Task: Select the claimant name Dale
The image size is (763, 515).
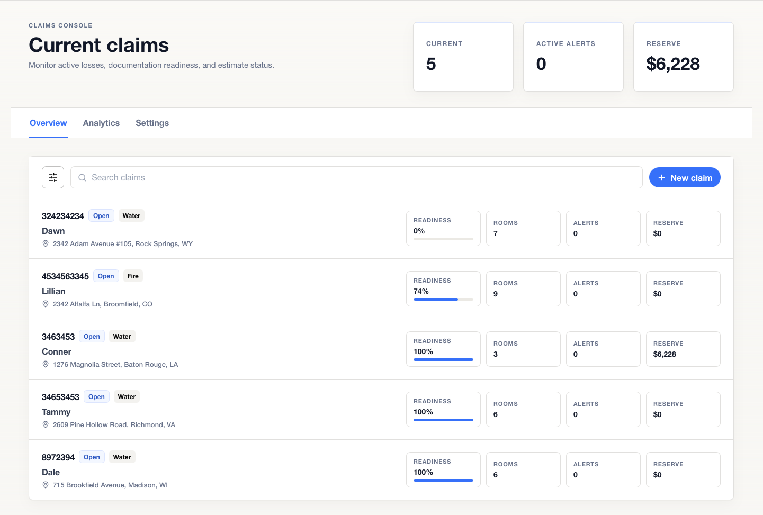Action: tap(51, 473)
